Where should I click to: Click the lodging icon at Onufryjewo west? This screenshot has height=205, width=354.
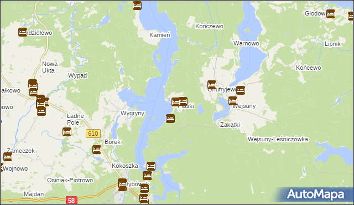coord(212,85)
